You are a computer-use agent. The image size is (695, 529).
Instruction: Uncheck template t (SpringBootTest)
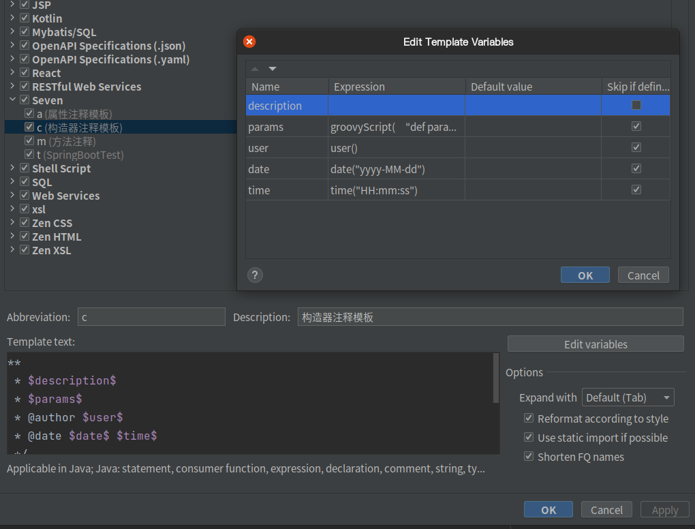tap(29, 154)
